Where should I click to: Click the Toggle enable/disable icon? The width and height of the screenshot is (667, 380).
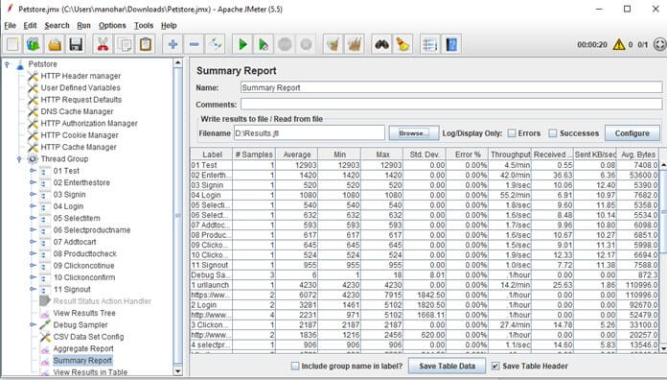216,44
